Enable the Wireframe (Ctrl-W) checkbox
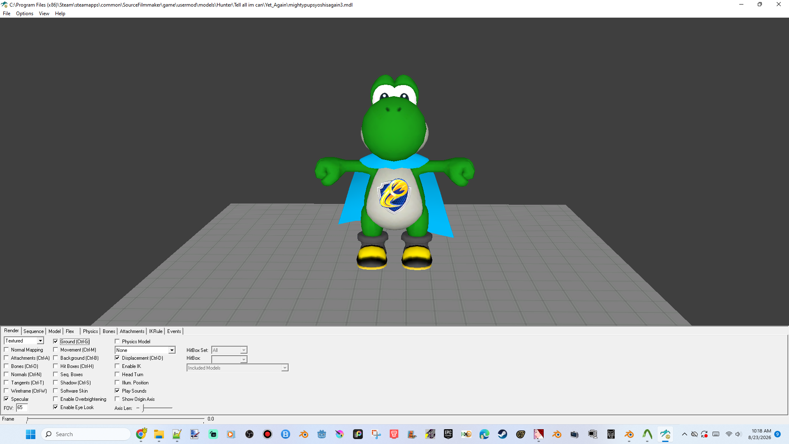789x444 pixels. [x=6, y=391]
